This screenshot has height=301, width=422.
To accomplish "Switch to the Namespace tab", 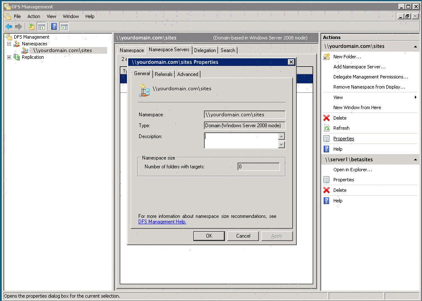I will 132,50.
